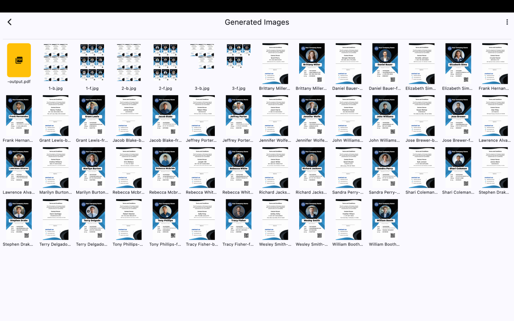Open Brittany Miller back card with terms text
The height and width of the screenshot is (321, 514).
(x=275, y=64)
